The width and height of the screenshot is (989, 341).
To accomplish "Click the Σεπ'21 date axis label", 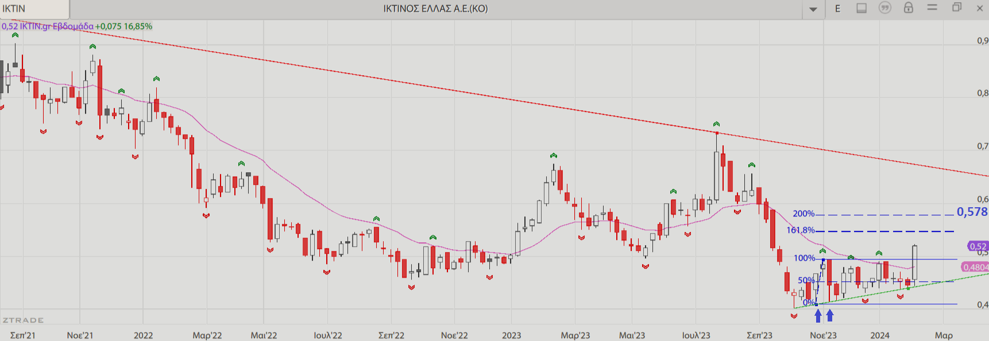I will tap(23, 335).
